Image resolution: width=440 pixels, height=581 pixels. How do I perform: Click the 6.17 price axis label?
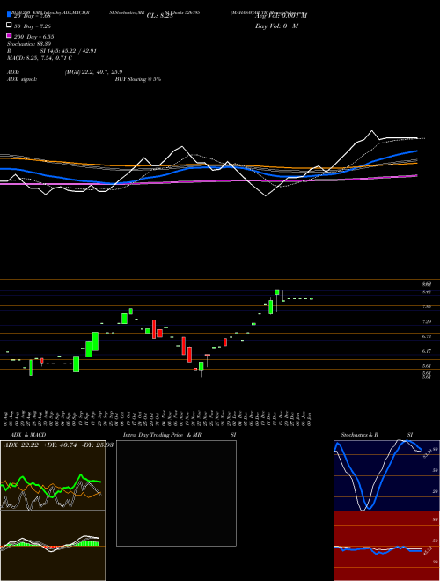[x=427, y=351]
